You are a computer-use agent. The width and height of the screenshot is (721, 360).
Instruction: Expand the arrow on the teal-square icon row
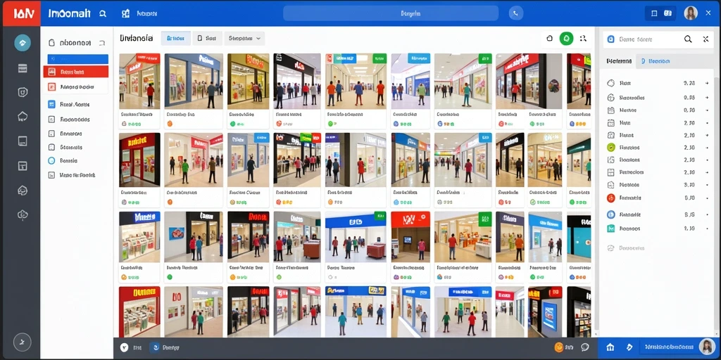click(x=707, y=229)
